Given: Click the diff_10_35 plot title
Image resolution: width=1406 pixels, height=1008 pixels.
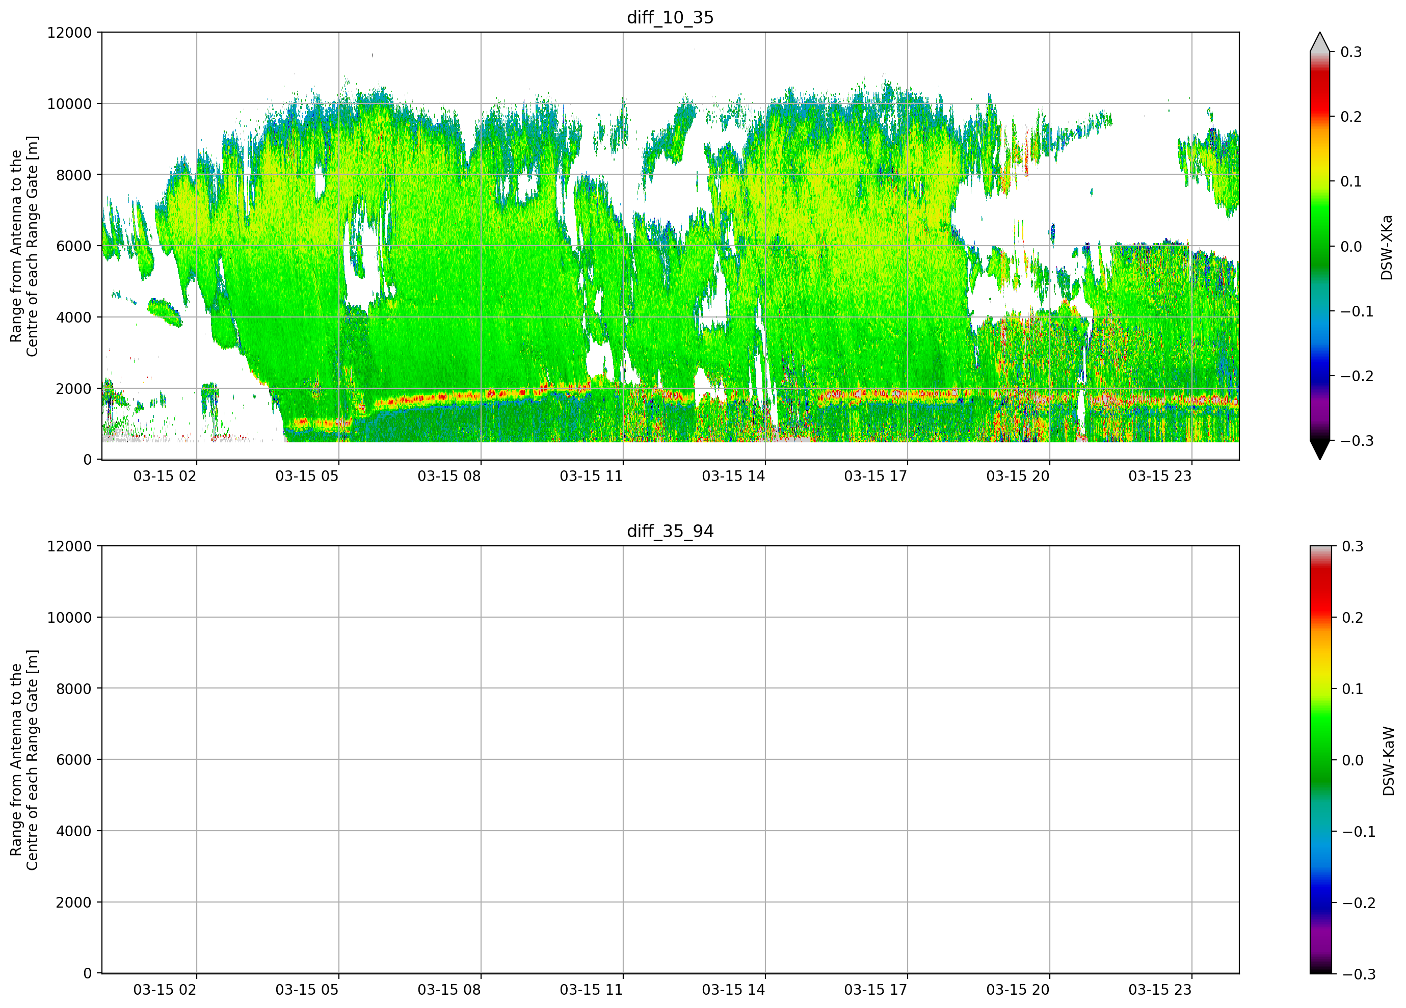Looking at the screenshot, I should pos(670,17).
